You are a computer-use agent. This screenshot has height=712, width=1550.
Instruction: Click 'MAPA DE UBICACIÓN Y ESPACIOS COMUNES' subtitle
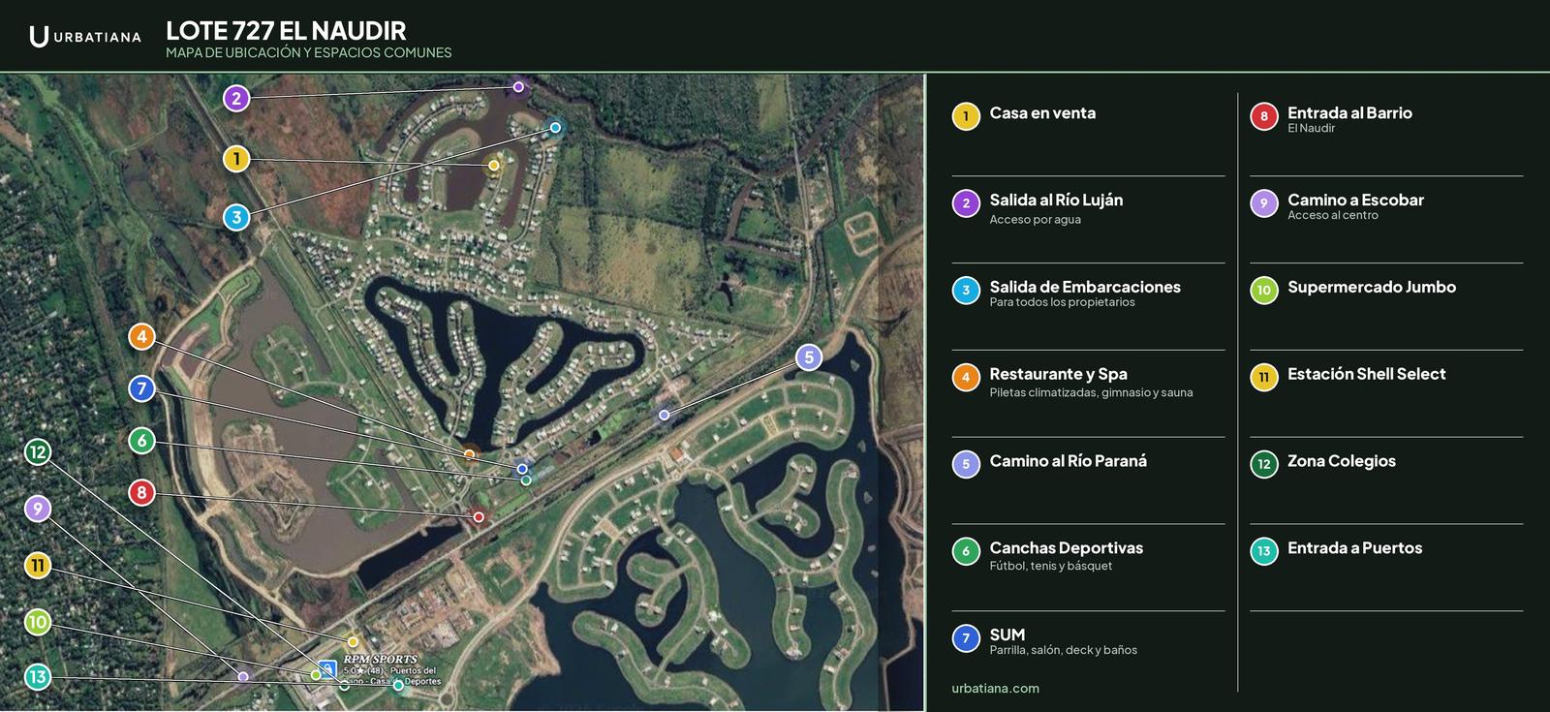(309, 52)
